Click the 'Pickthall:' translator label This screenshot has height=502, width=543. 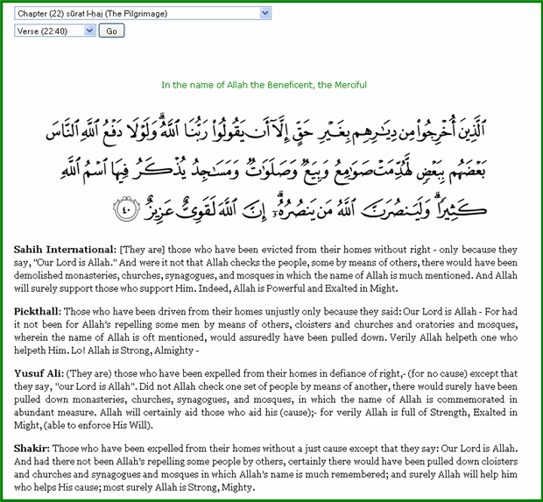[38, 312]
